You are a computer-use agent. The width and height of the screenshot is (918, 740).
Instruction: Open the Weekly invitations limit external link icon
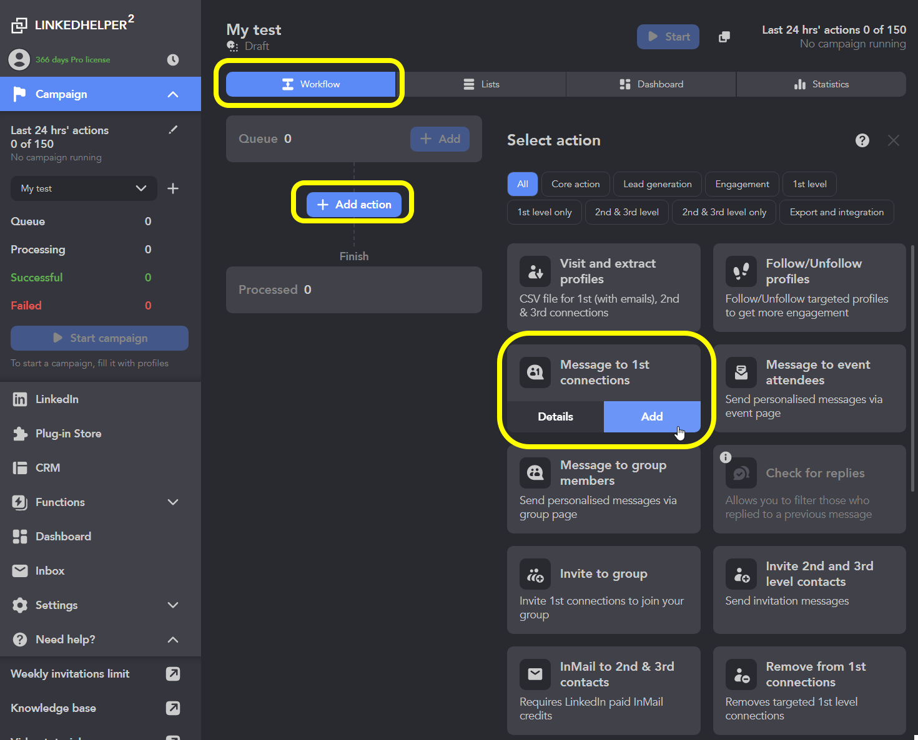(173, 674)
